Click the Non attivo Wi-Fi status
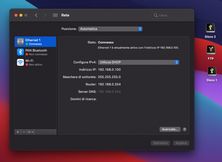This screenshot has width=222, height=162. click(x=36, y=65)
